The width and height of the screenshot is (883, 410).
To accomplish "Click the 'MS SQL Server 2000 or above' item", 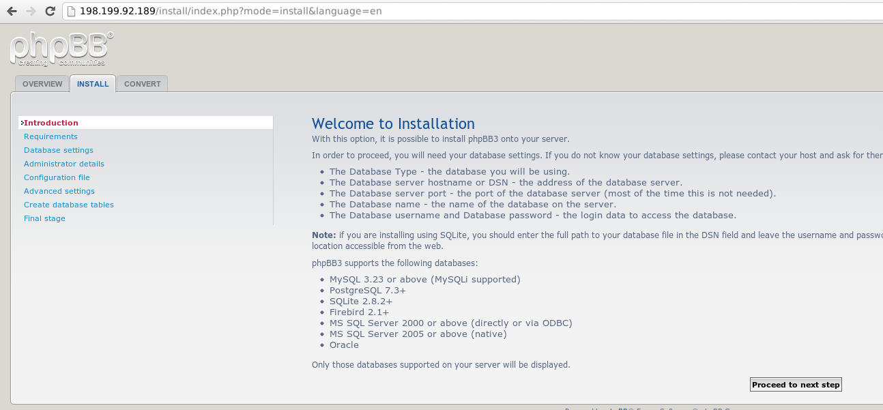I will [x=450, y=323].
